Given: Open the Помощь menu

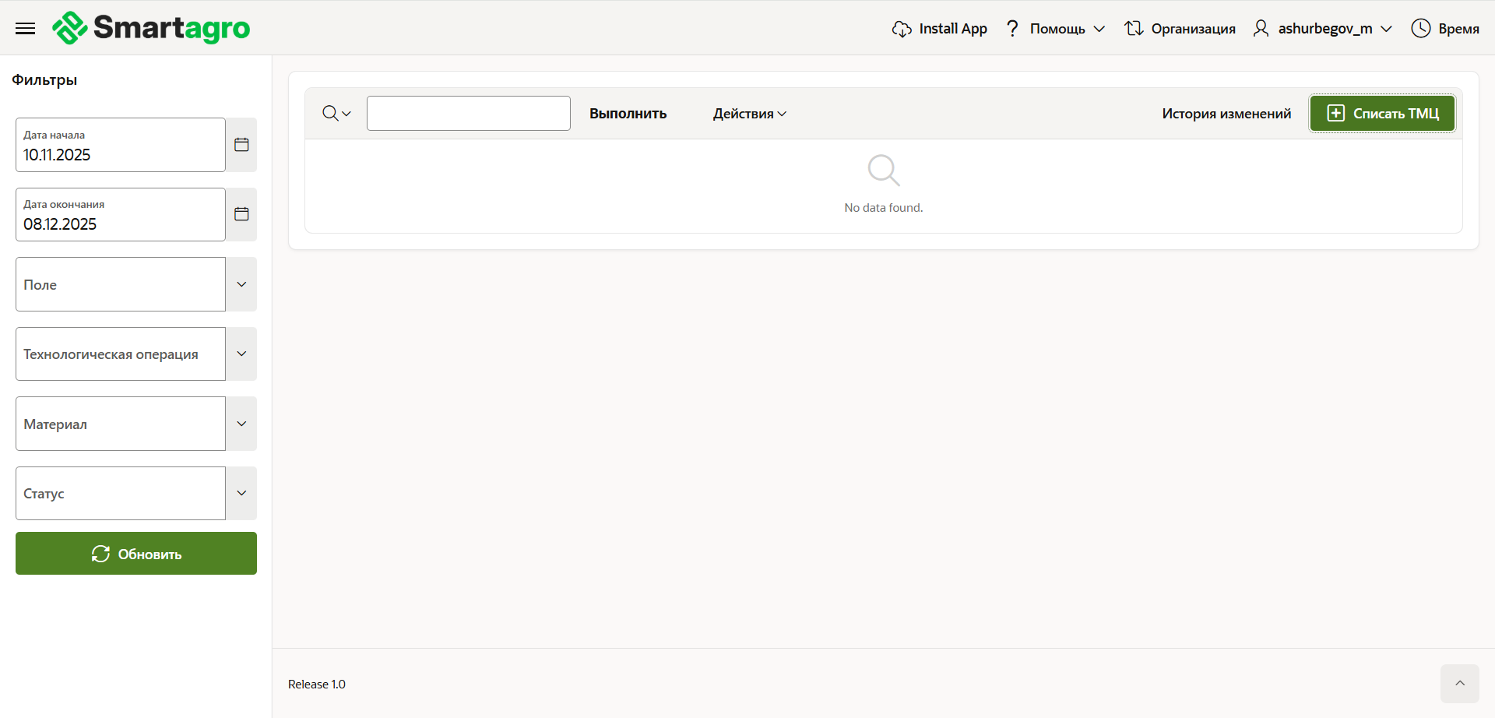Looking at the screenshot, I should [x=1056, y=29].
